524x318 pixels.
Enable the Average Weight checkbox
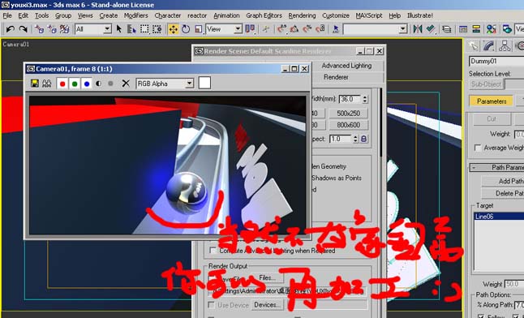click(x=479, y=148)
